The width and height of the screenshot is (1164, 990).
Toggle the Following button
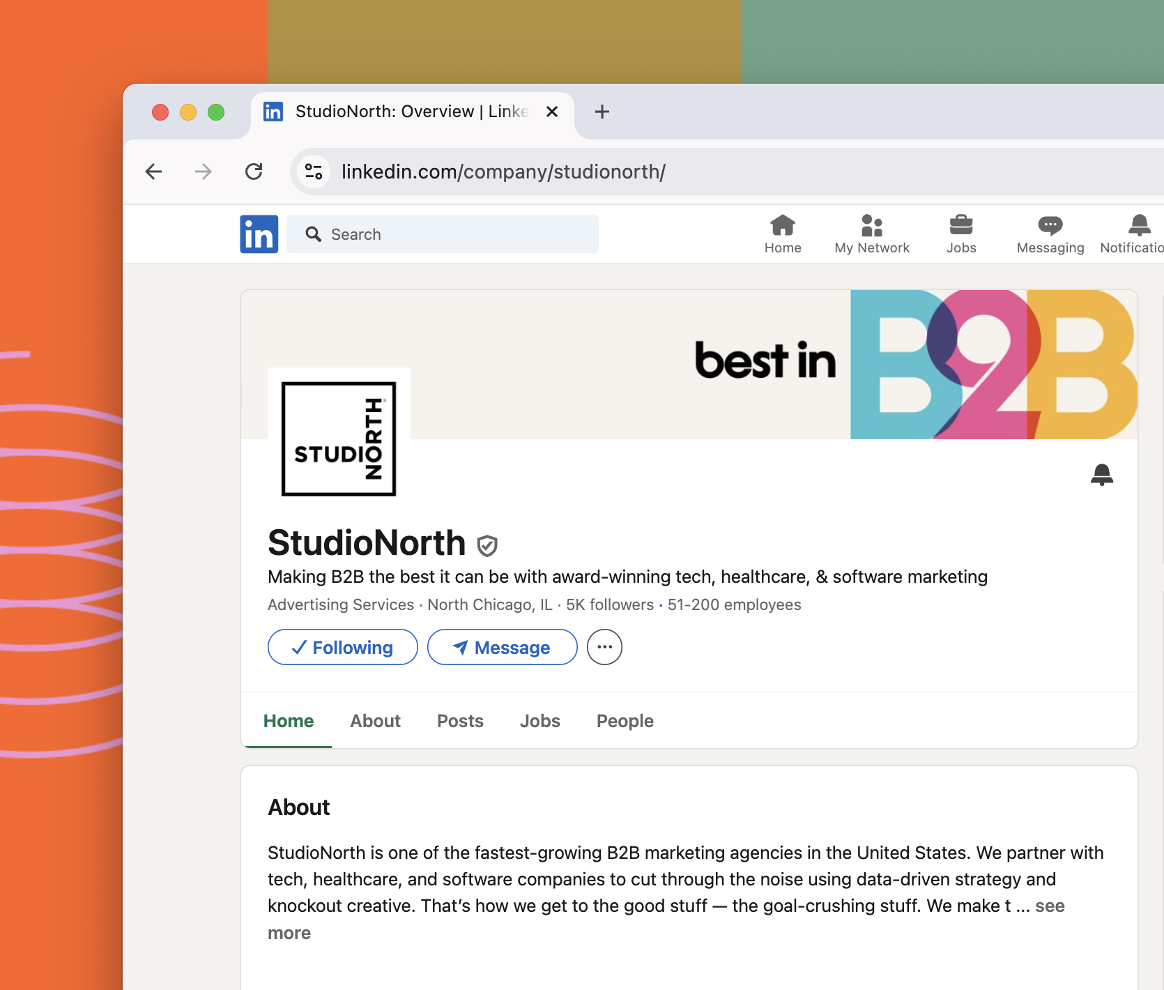tap(343, 647)
